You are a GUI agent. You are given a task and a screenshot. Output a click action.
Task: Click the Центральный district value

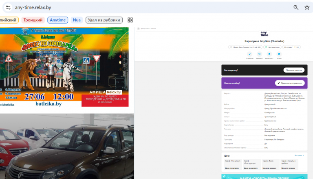[x=270, y=104]
